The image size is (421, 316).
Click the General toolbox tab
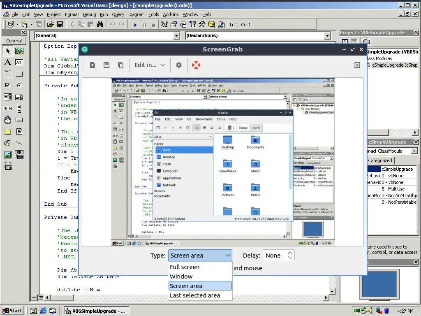point(14,41)
